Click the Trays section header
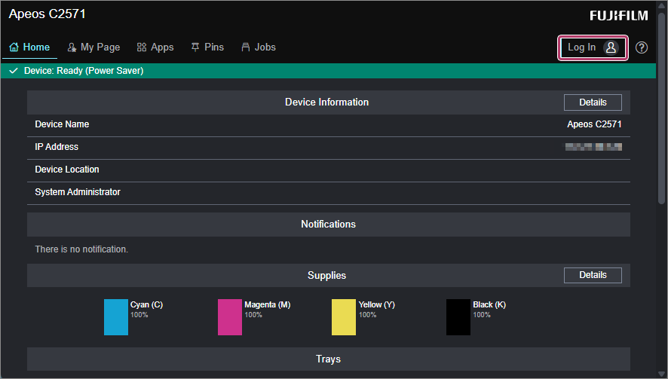668x379 pixels. click(x=329, y=359)
